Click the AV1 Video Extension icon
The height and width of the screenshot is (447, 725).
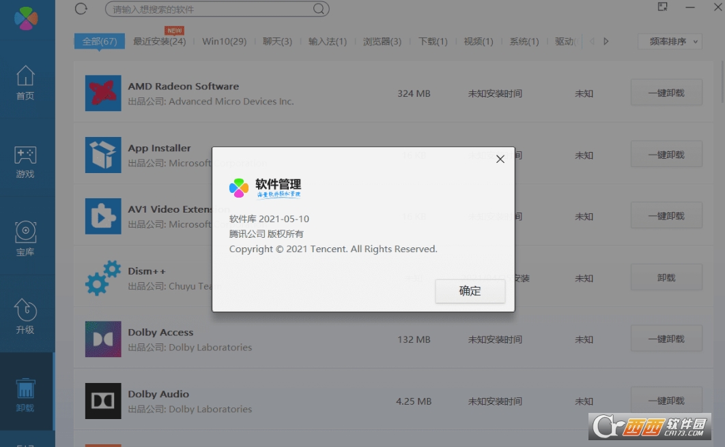[103, 217]
